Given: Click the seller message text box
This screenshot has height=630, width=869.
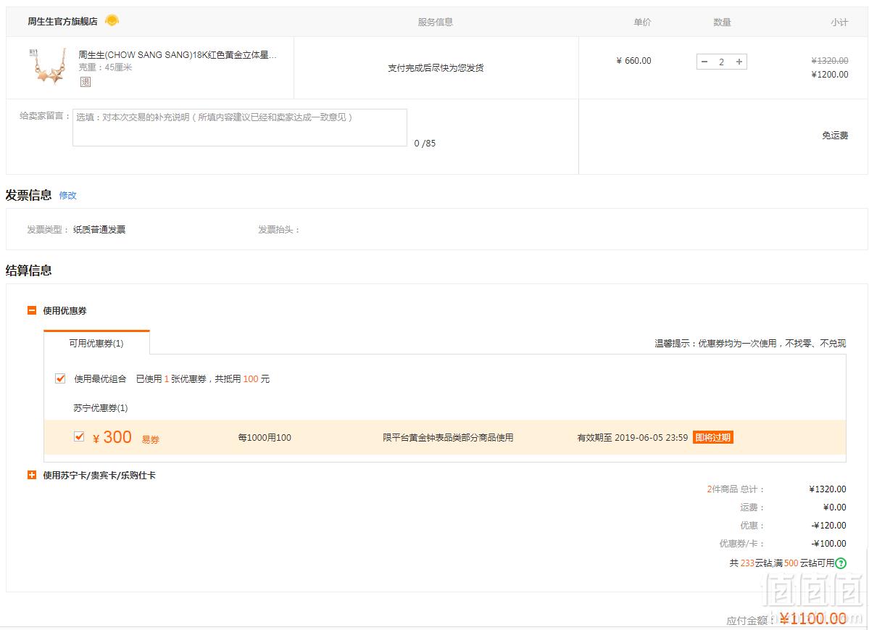Looking at the screenshot, I should (x=240, y=128).
